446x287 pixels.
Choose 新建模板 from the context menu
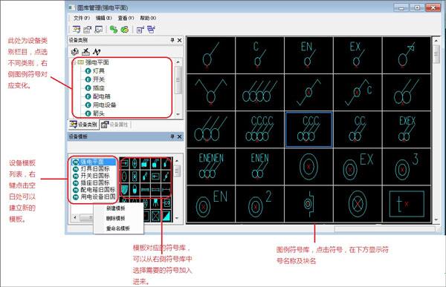click(116, 208)
